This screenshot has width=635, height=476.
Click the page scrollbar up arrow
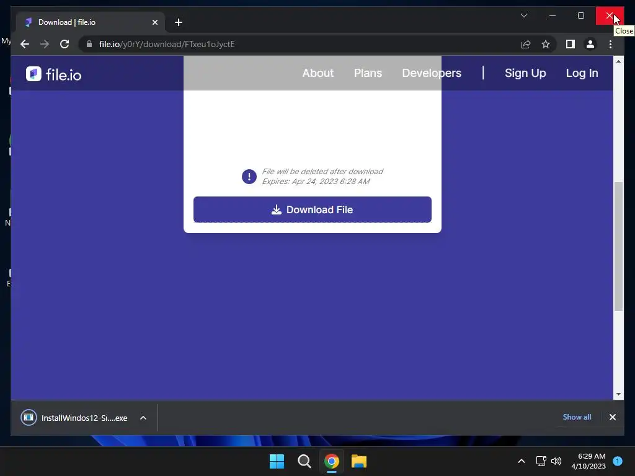618,61
